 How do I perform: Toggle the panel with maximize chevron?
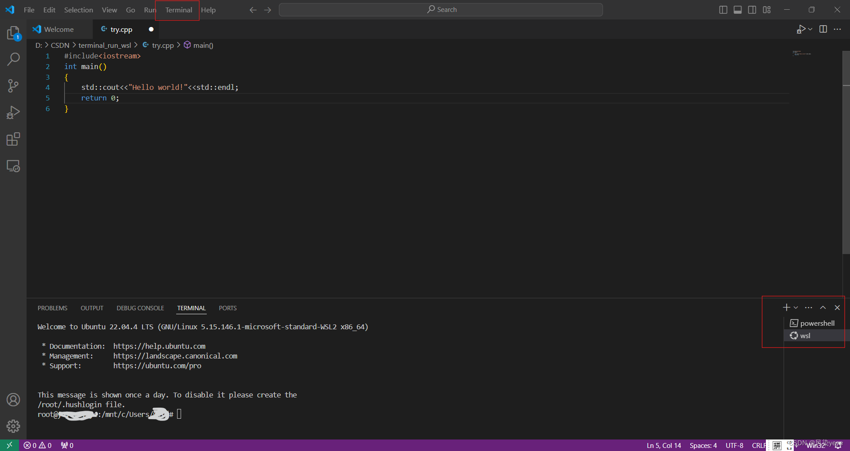tap(823, 307)
